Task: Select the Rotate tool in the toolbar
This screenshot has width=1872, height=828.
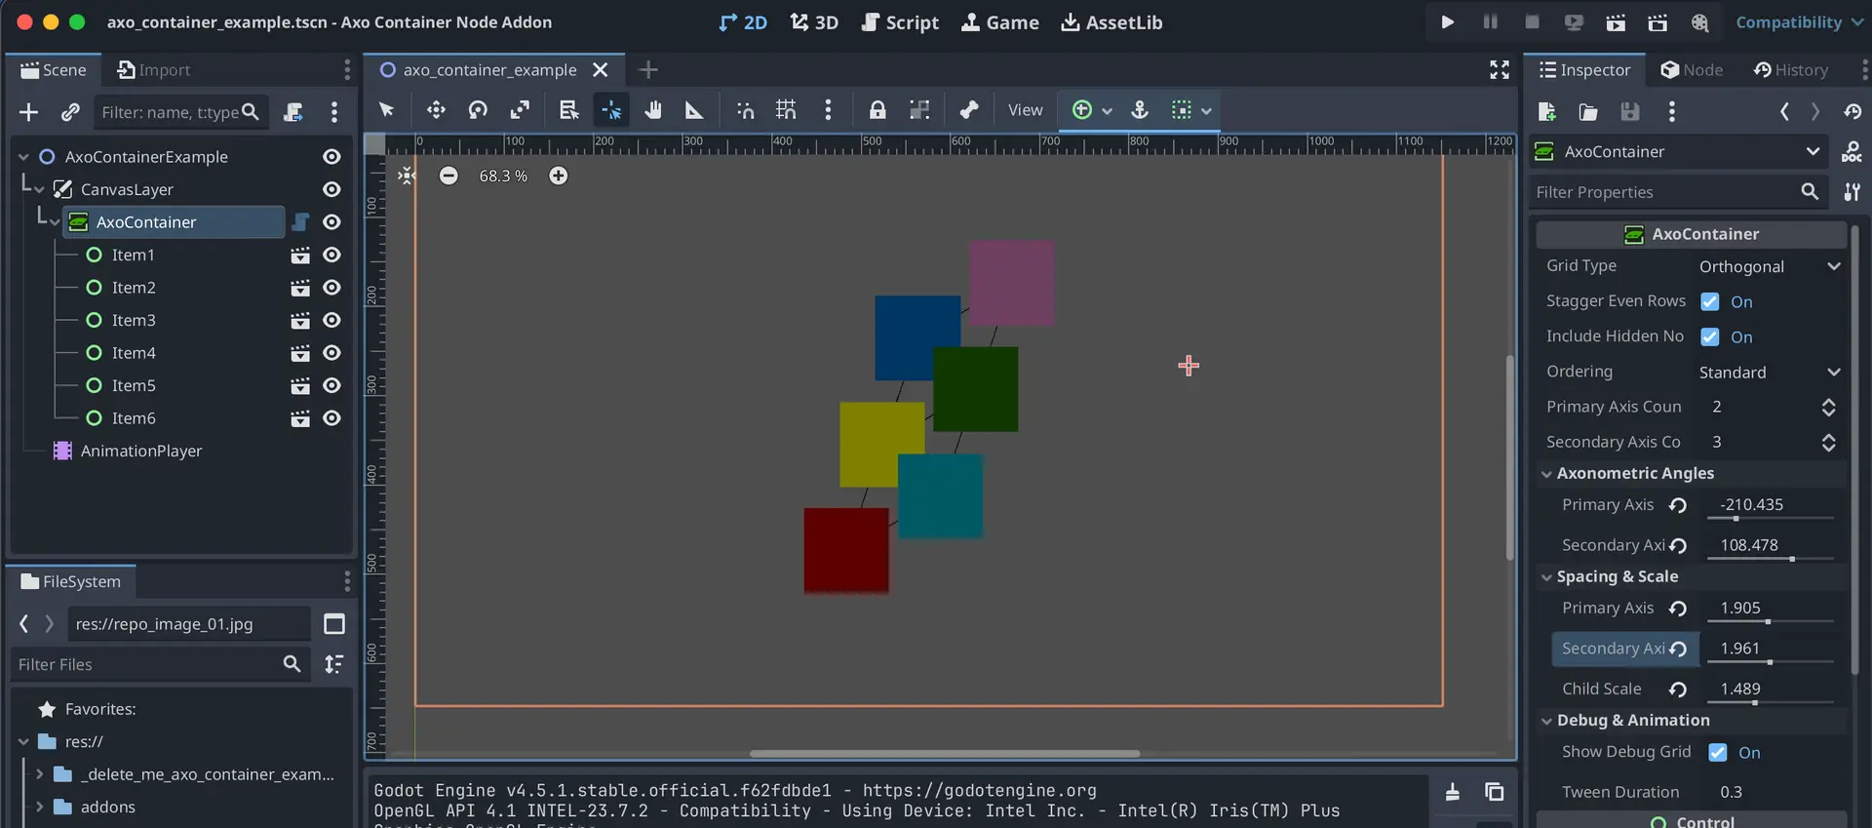Action: 478,110
